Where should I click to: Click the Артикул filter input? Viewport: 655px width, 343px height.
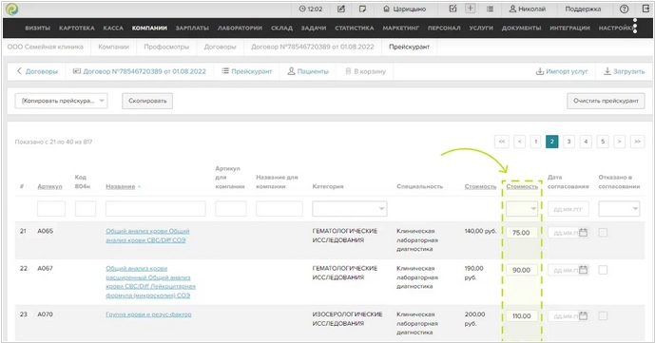tap(51, 209)
